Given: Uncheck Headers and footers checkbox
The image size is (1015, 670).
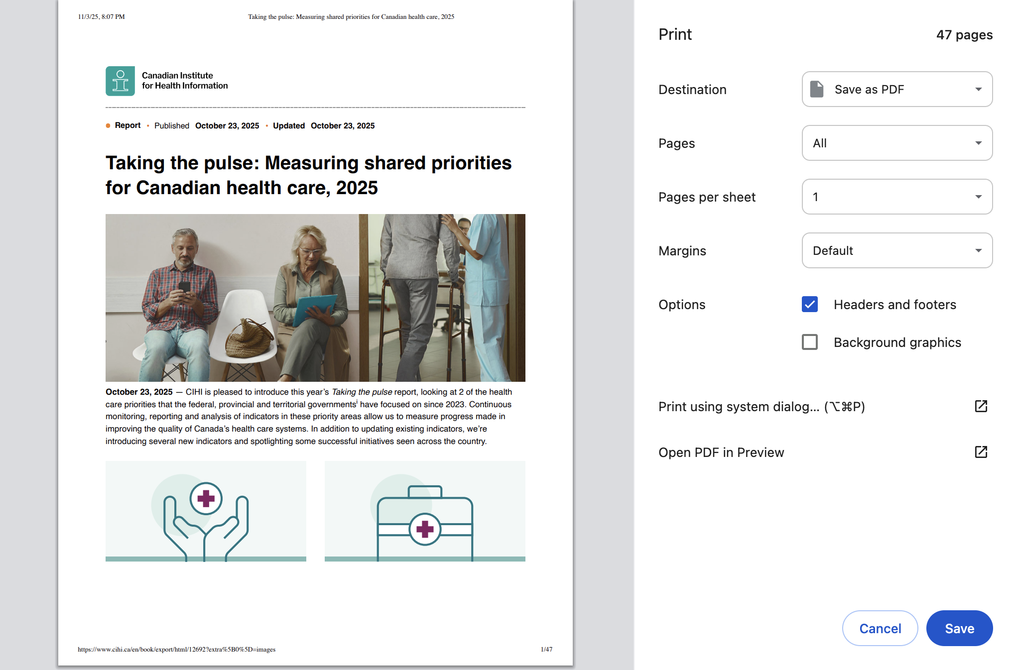Looking at the screenshot, I should coord(810,304).
